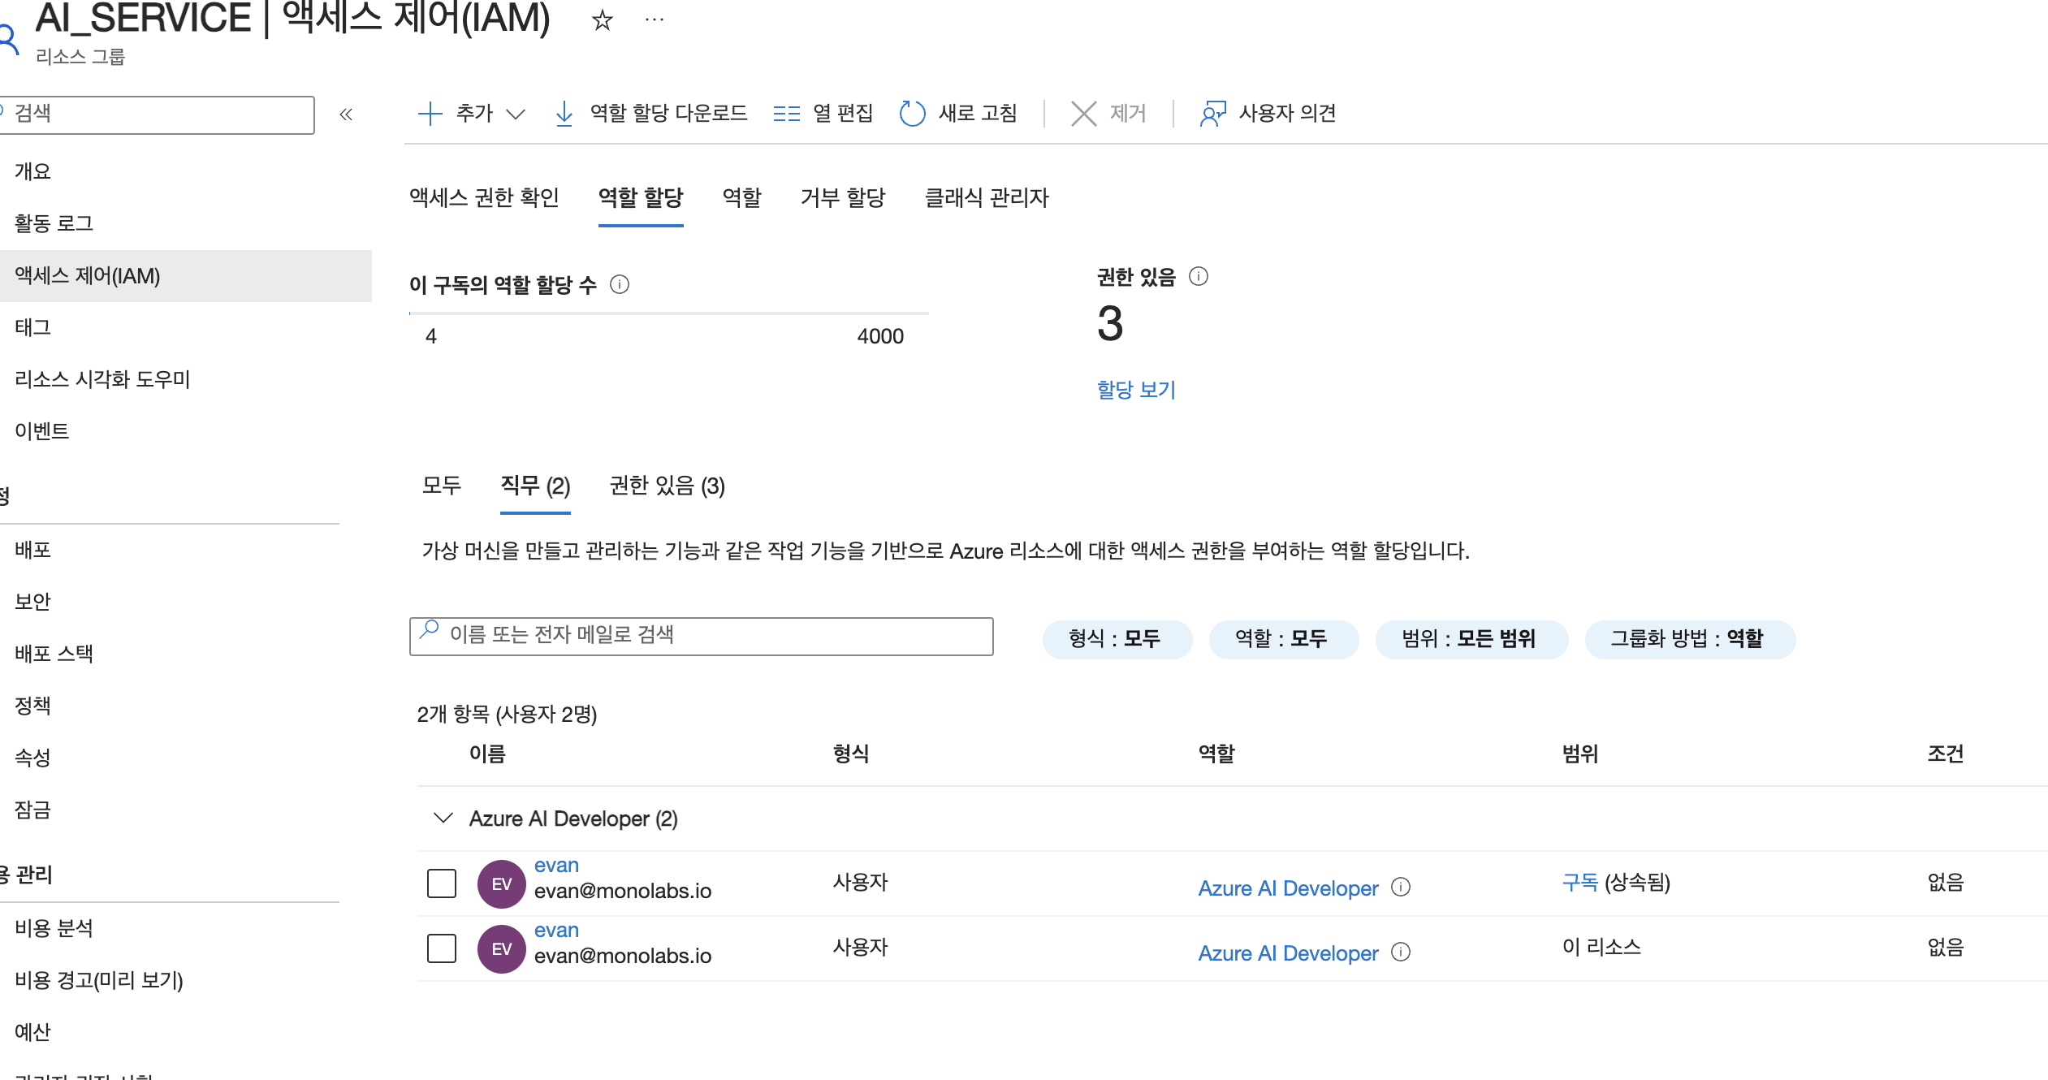Click the name or email search field

702,635
